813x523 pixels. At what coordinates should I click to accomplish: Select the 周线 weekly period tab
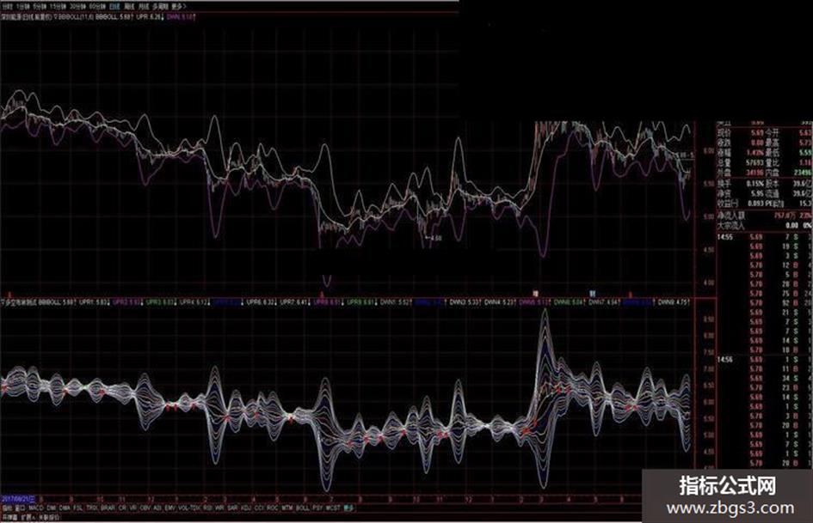[130, 6]
